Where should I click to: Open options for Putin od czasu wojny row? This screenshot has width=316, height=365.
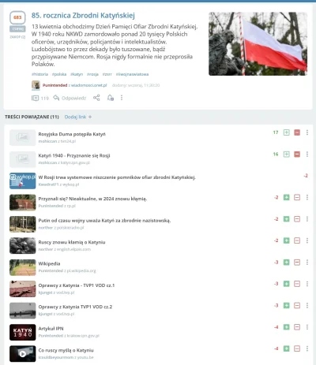click(307, 219)
